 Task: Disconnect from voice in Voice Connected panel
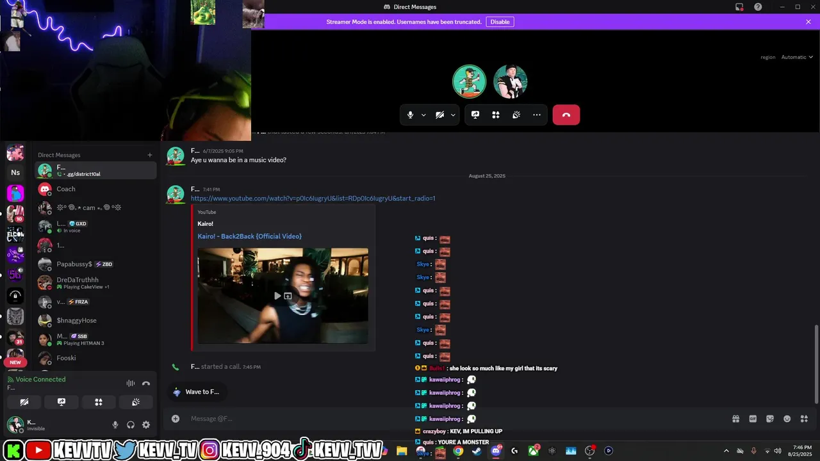click(x=146, y=384)
